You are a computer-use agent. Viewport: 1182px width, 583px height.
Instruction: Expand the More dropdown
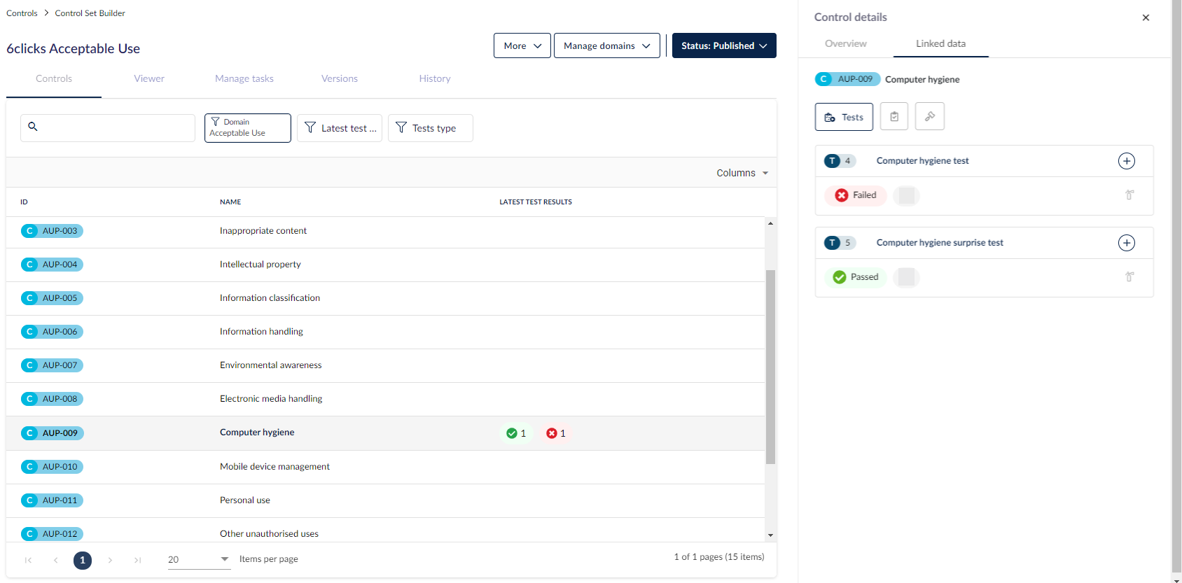(522, 45)
